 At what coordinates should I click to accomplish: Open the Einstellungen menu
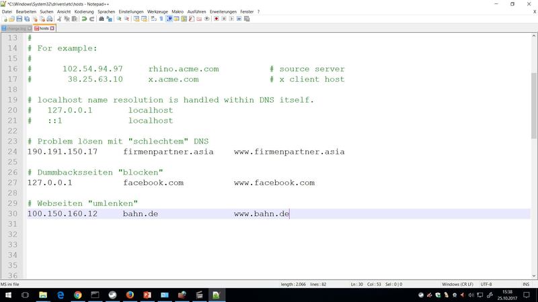click(131, 11)
